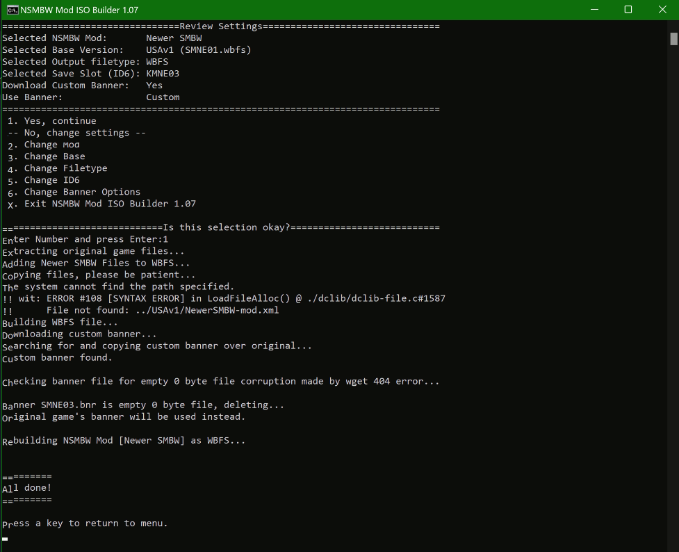Click option '1. Yes, continue'
Viewport: 679px width, 552px height.
point(52,121)
